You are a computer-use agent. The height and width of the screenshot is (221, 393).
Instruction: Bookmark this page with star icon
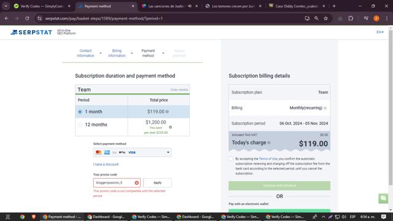coord(326,18)
